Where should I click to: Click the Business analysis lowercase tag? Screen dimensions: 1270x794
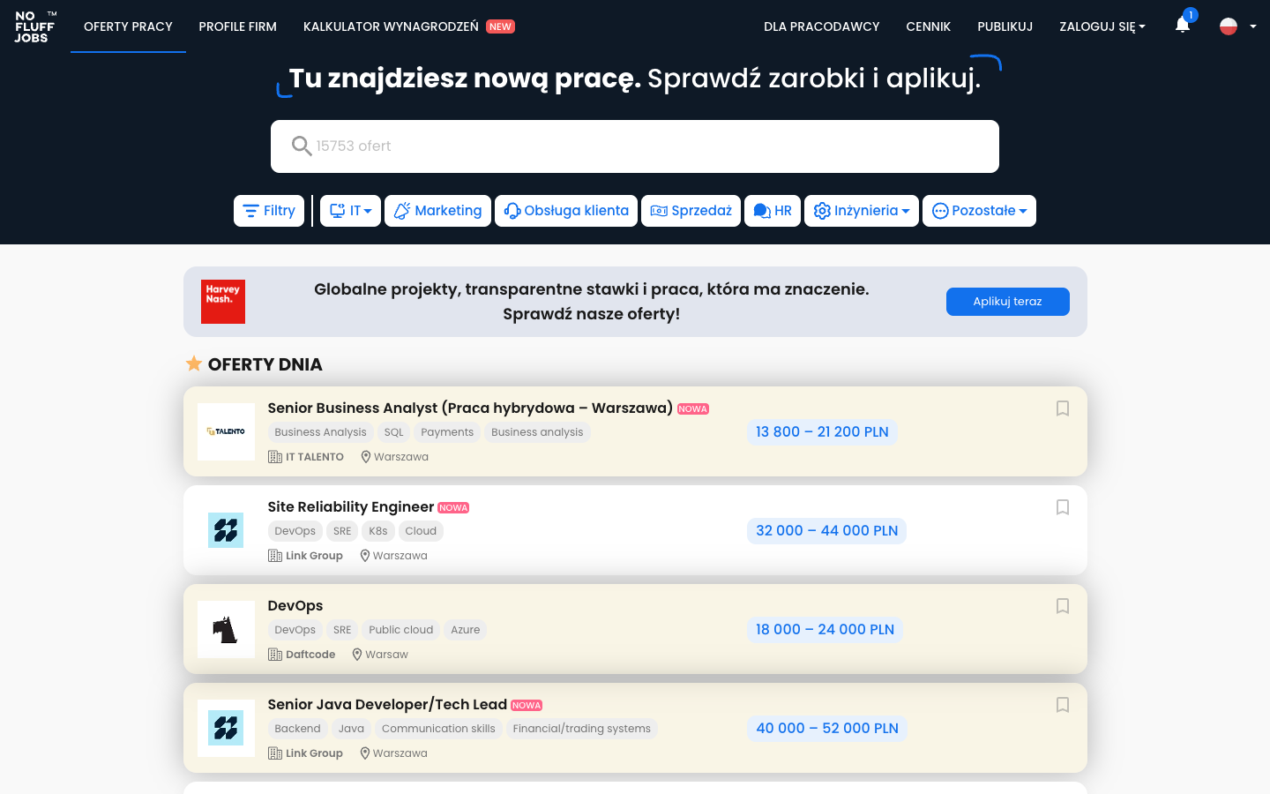click(x=537, y=432)
